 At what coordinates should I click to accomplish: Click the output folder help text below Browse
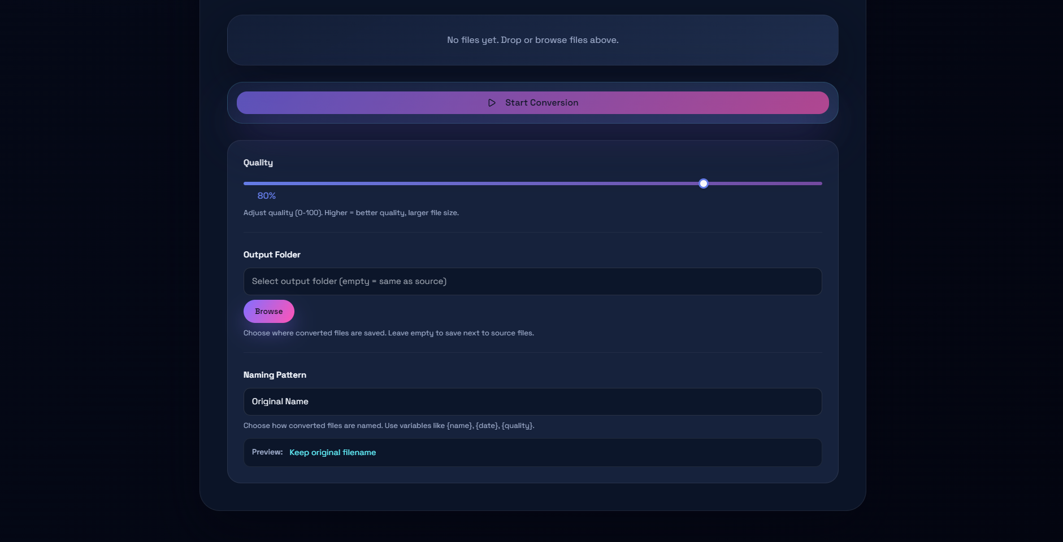click(x=389, y=333)
